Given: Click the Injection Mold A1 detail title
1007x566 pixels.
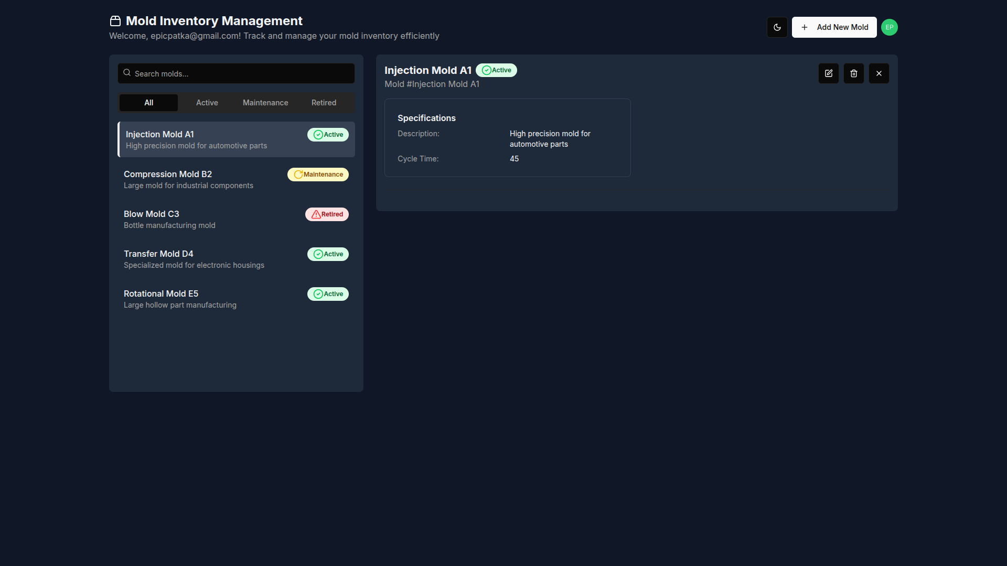Looking at the screenshot, I should (427, 70).
